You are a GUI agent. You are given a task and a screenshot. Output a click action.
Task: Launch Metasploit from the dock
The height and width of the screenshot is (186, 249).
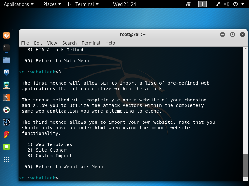click(7, 73)
